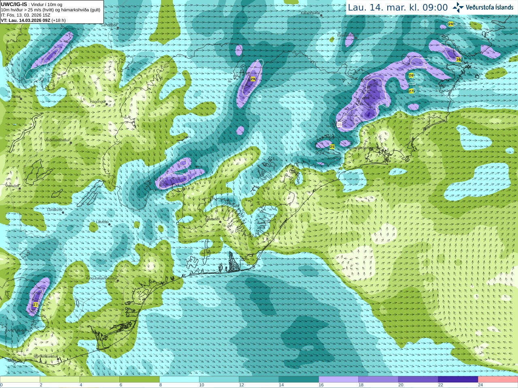Click the yellow 29 gust marker

(x=253, y=79)
